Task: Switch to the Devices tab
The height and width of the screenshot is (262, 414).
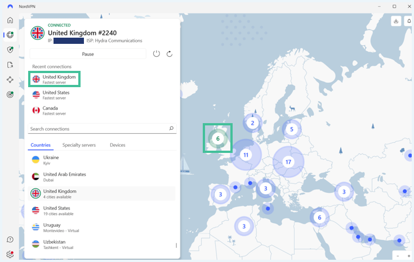Action: click(x=118, y=145)
